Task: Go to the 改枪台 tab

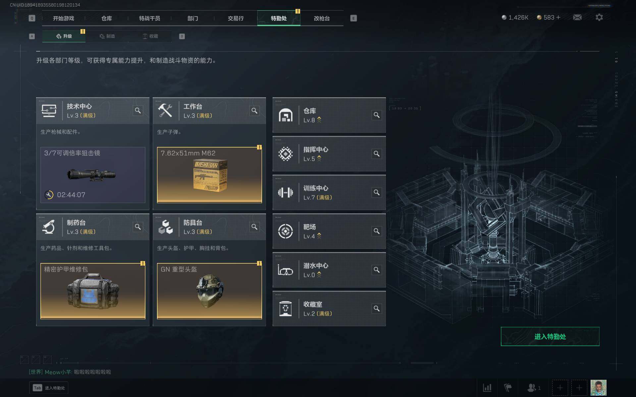Action: coord(322,18)
